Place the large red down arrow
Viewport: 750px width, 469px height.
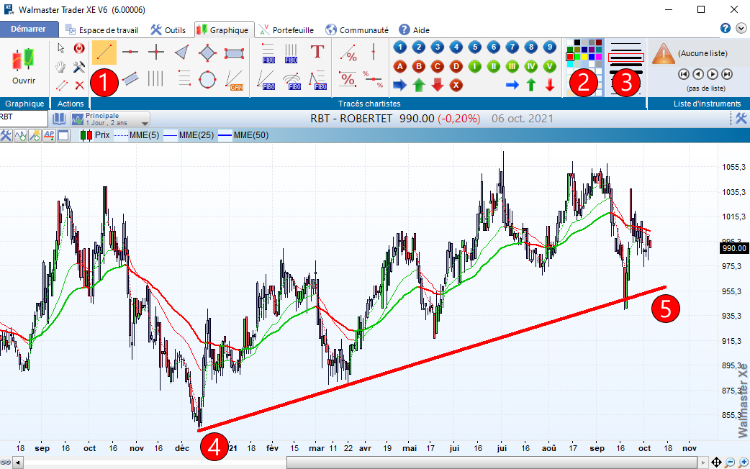point(437,86)
